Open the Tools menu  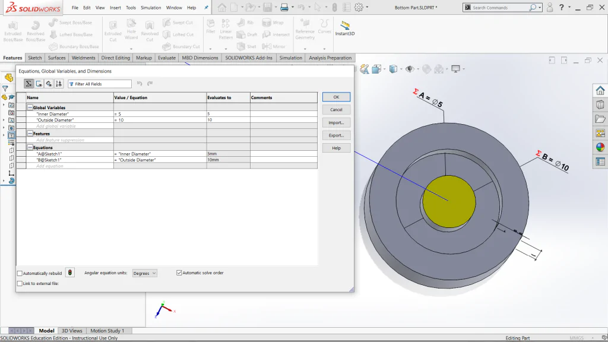click(131, 8)
